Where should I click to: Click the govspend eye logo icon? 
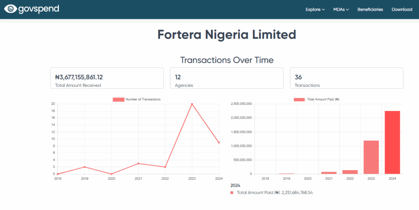click(11, 9)
